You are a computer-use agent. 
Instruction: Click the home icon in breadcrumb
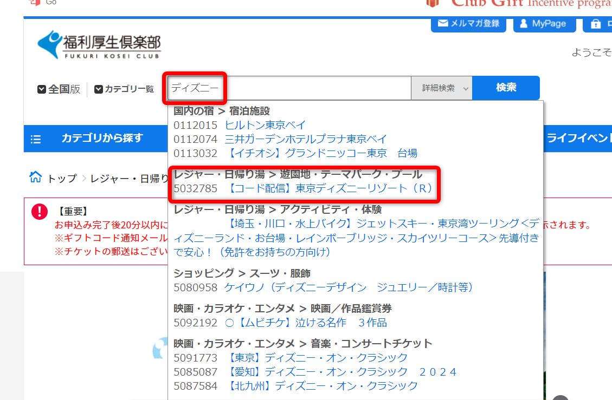coord(35,178)
